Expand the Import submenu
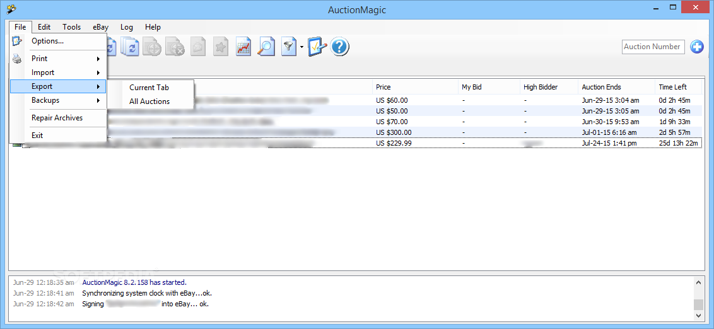The height and width of the screenshot is (329, 714). coord(58,72)
